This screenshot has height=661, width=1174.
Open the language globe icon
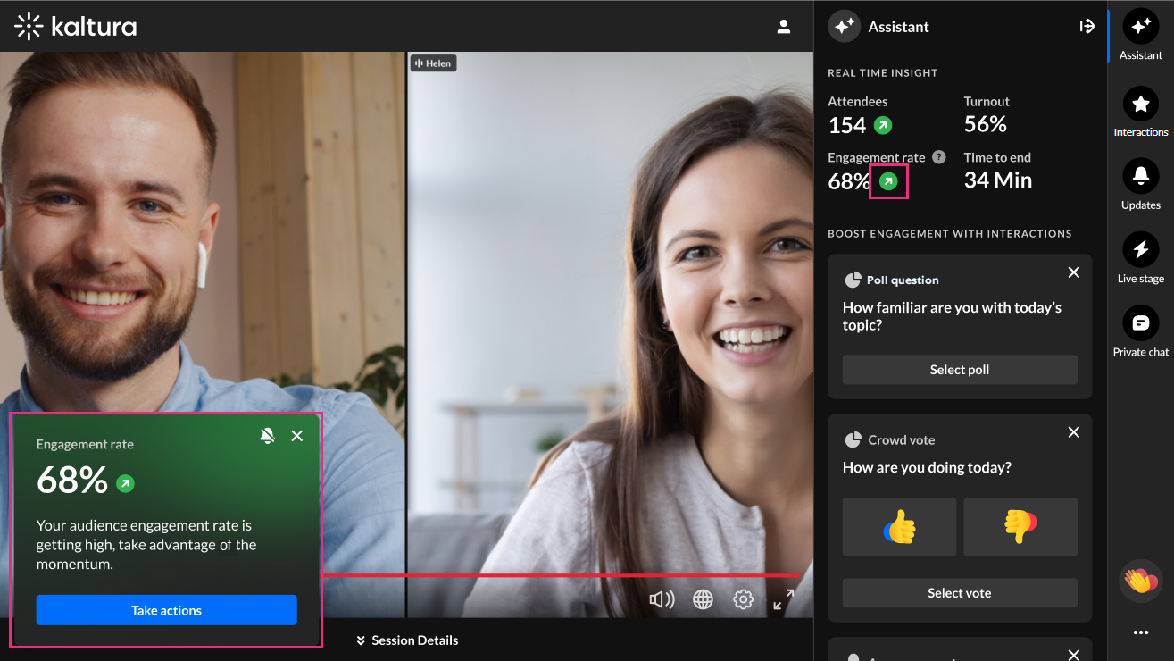[x=703, y=599]
